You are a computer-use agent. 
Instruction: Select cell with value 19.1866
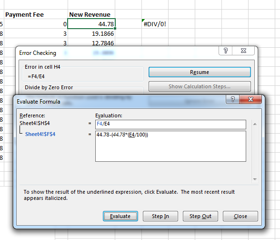click(x=91, y=33)
